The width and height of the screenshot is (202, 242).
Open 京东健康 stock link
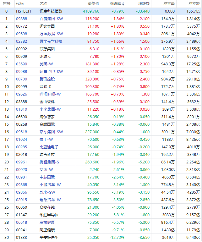47,223
